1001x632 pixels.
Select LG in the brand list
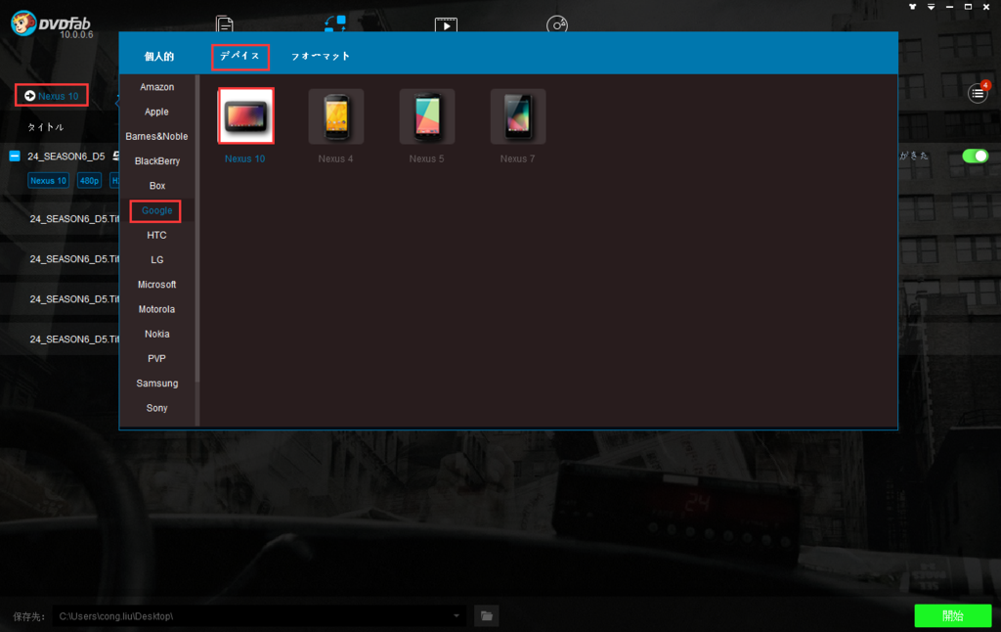[157, 260]
